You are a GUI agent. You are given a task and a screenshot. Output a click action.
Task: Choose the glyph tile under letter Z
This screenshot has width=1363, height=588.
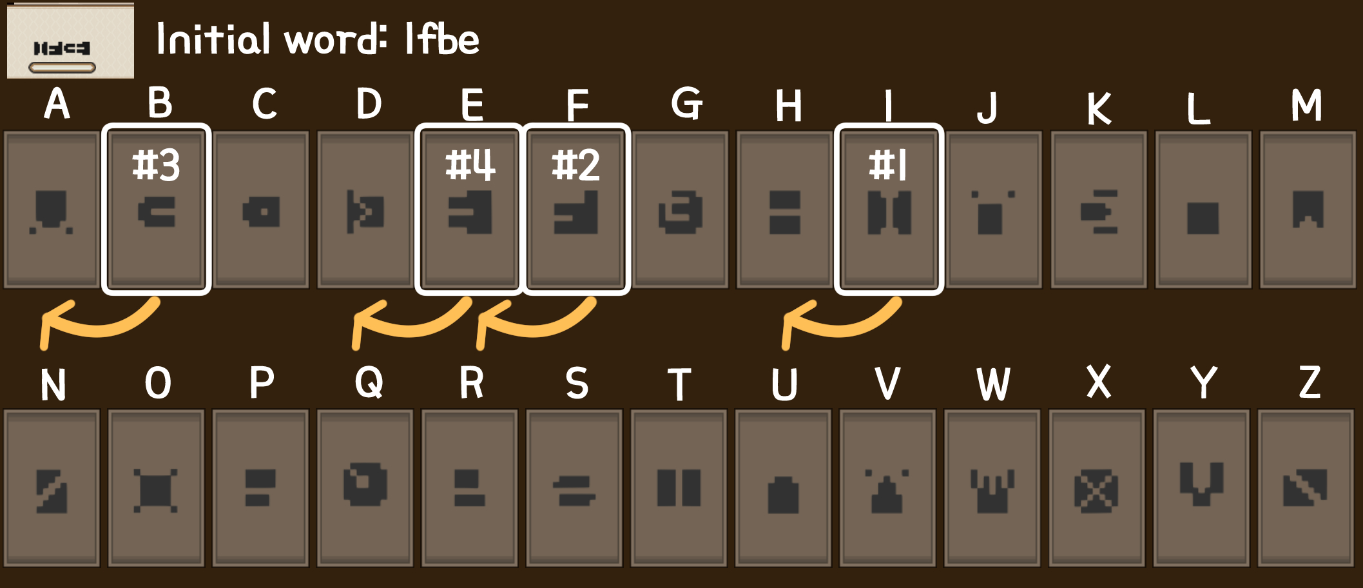1306,488
